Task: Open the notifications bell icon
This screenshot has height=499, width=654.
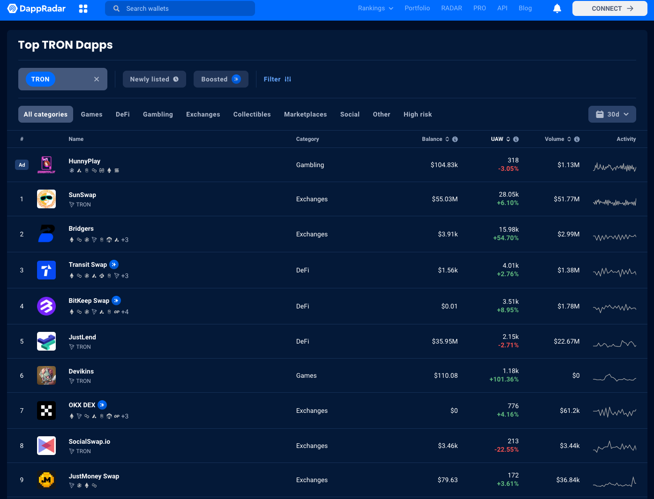Action: (557, 8)
